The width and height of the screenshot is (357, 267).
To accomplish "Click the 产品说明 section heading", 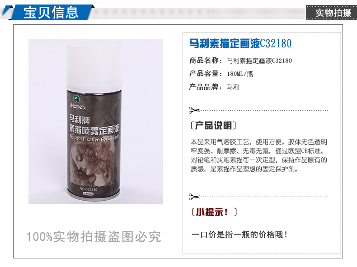I will (213, 125).
